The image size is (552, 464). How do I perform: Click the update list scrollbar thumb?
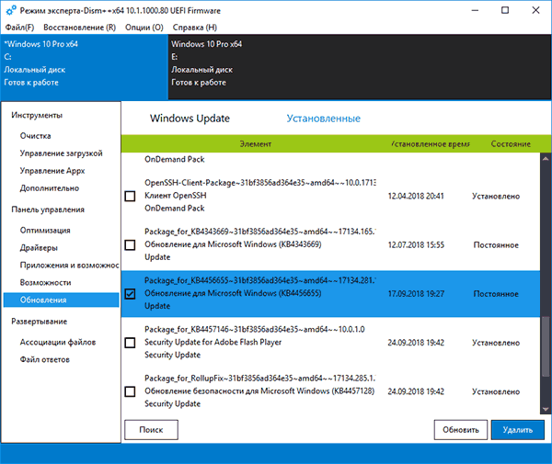coord(546,346)
